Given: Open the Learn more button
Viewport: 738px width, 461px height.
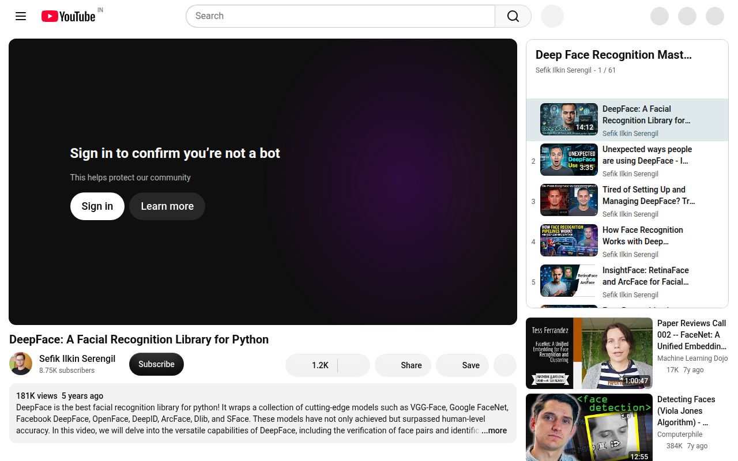Looking at the screenshot, I should tap(167, 206).
